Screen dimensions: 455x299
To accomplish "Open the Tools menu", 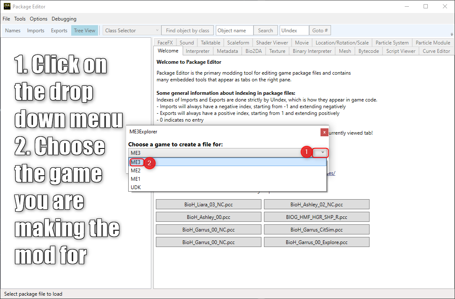I will point(20,19).
